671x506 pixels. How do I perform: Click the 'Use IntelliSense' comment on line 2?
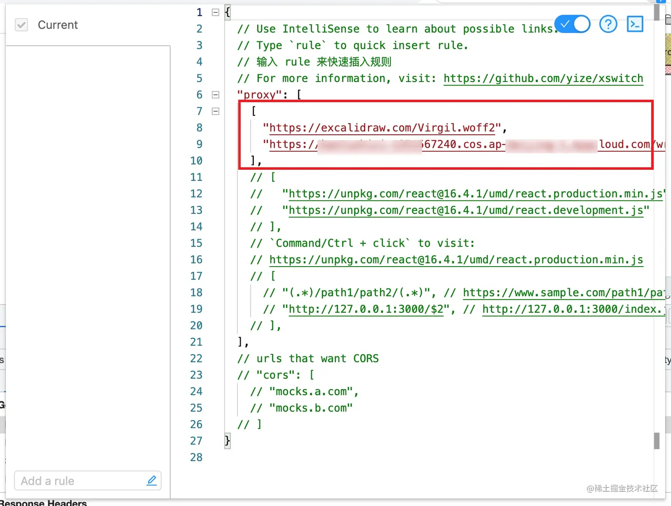(x=397, y=29)
